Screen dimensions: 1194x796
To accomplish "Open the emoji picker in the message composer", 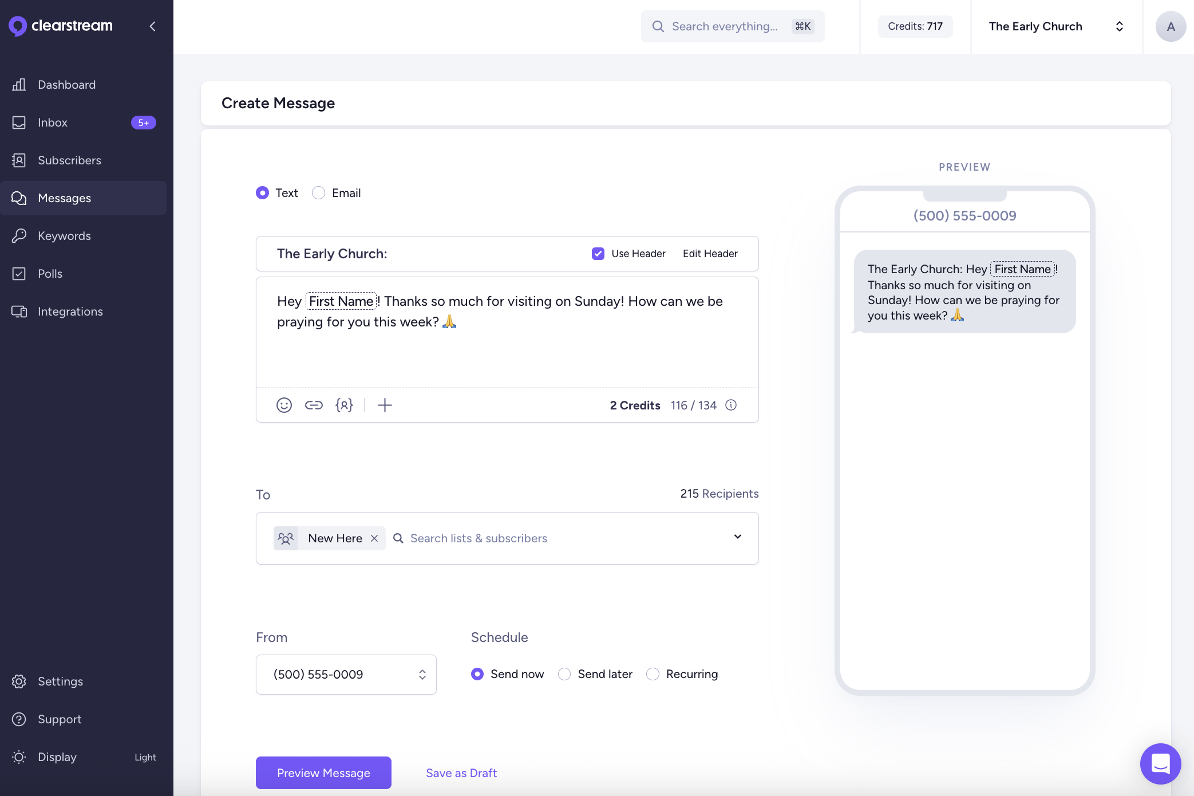I will [284, 405].
